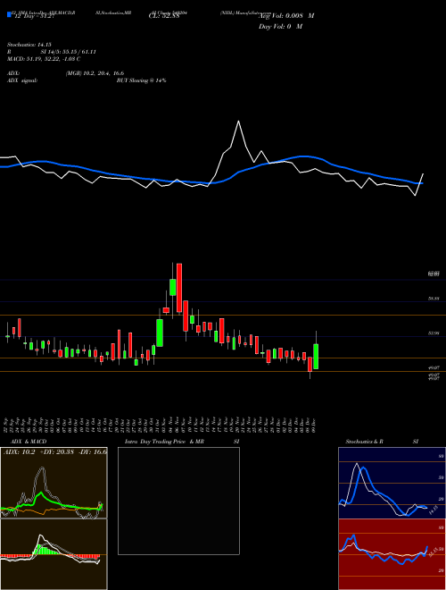The height and width of the screenshot is (590, 446).
Task: Click the 'BUY Slowing @ 14%' signal text
Action: tap(141, 80)
